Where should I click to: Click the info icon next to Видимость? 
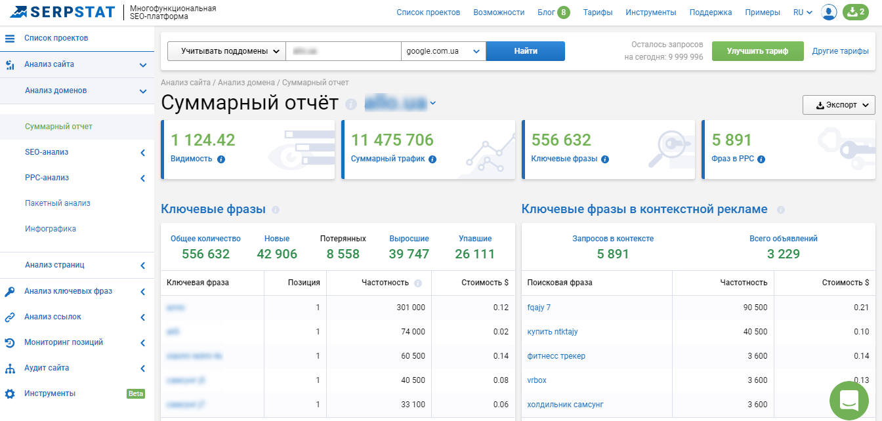tap(221, 159)
